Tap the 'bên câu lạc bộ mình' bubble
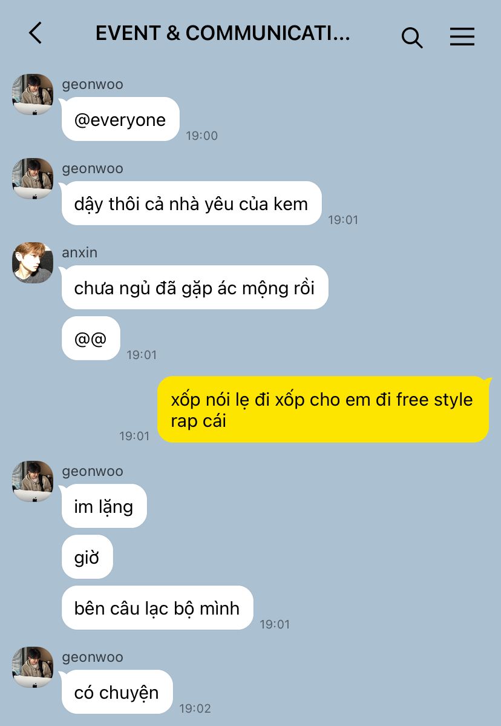Screen dimensions: 501x726 coord(157,608)
